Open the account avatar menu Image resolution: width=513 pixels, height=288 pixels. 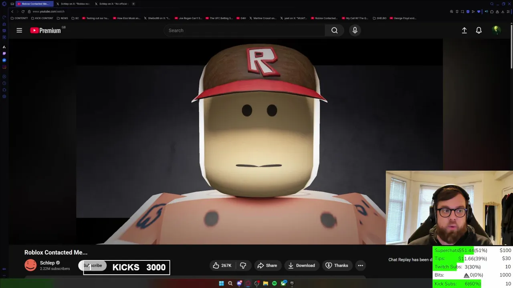496,30
